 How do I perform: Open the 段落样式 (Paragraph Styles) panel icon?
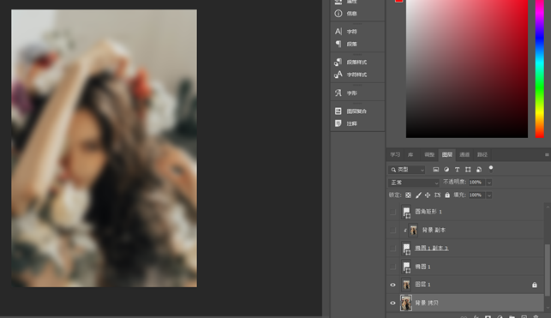[x=338, y=62]
